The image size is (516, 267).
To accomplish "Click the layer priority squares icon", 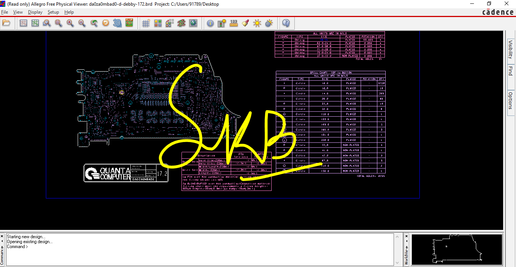I will (170, 23).
